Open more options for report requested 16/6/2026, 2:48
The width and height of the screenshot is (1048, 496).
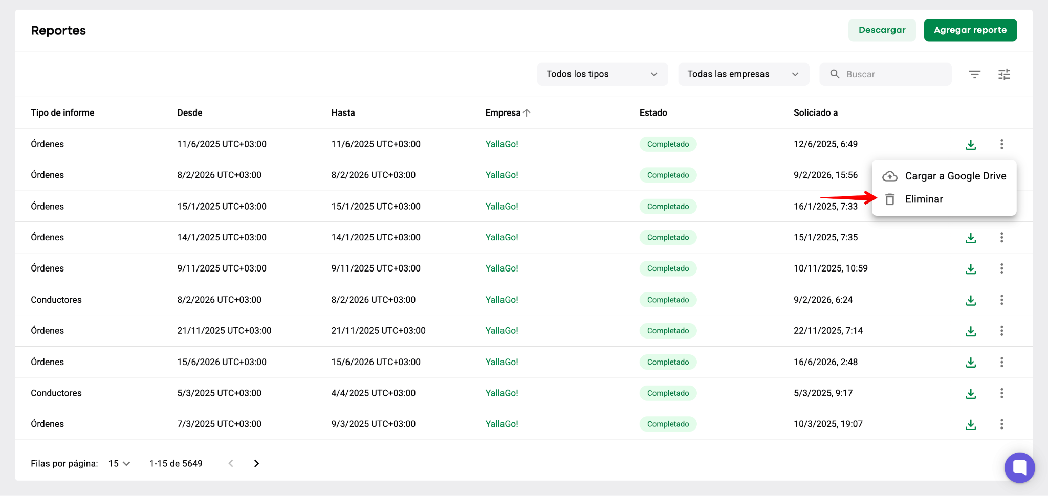point(1001,362)
